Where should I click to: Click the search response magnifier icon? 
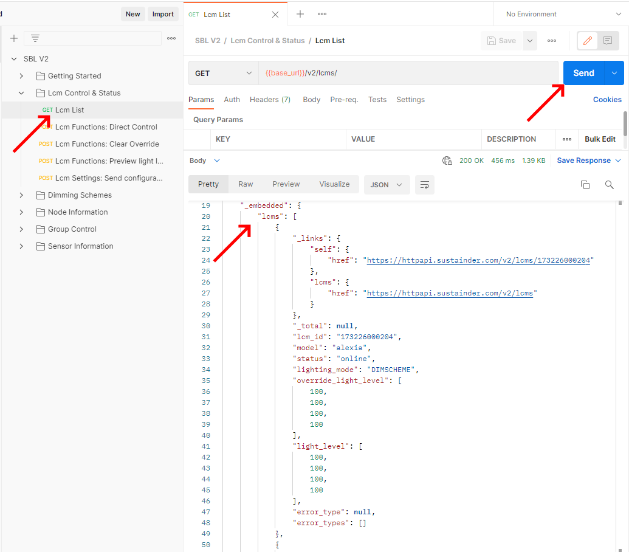tap(609, 185)
